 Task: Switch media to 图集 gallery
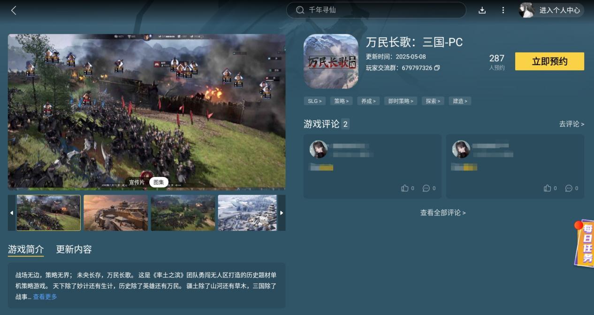point(159,182)
